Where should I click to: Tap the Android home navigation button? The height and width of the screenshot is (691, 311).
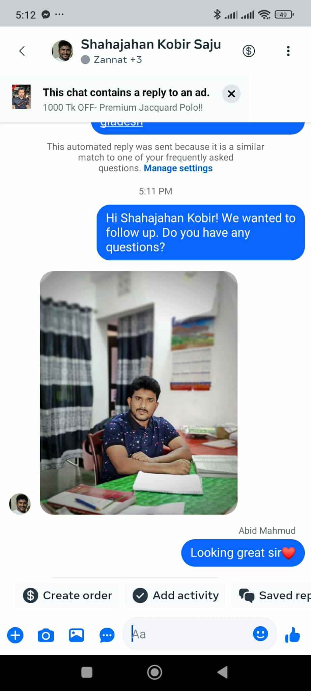pos(155,672)
